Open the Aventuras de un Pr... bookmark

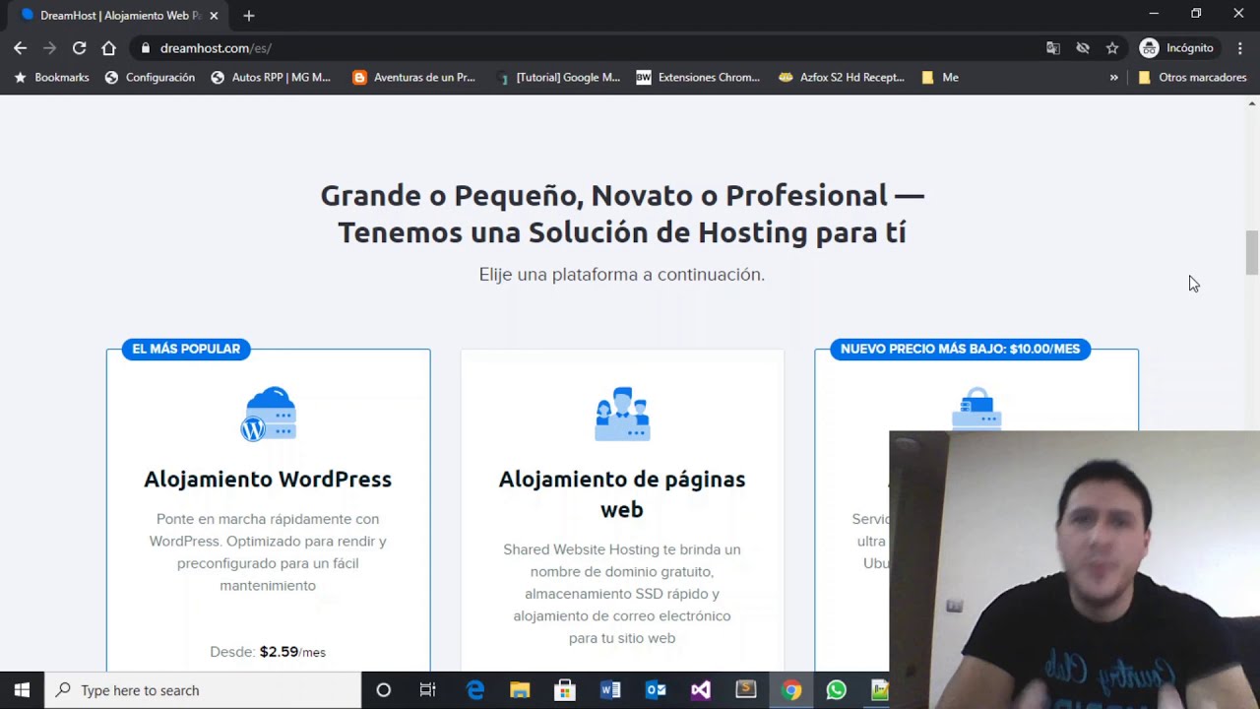[x=414, y=77]
